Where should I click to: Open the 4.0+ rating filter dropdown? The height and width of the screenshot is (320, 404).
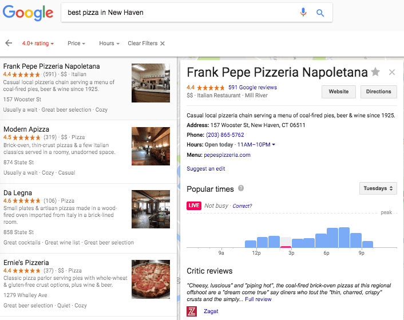tap(38, 44)
